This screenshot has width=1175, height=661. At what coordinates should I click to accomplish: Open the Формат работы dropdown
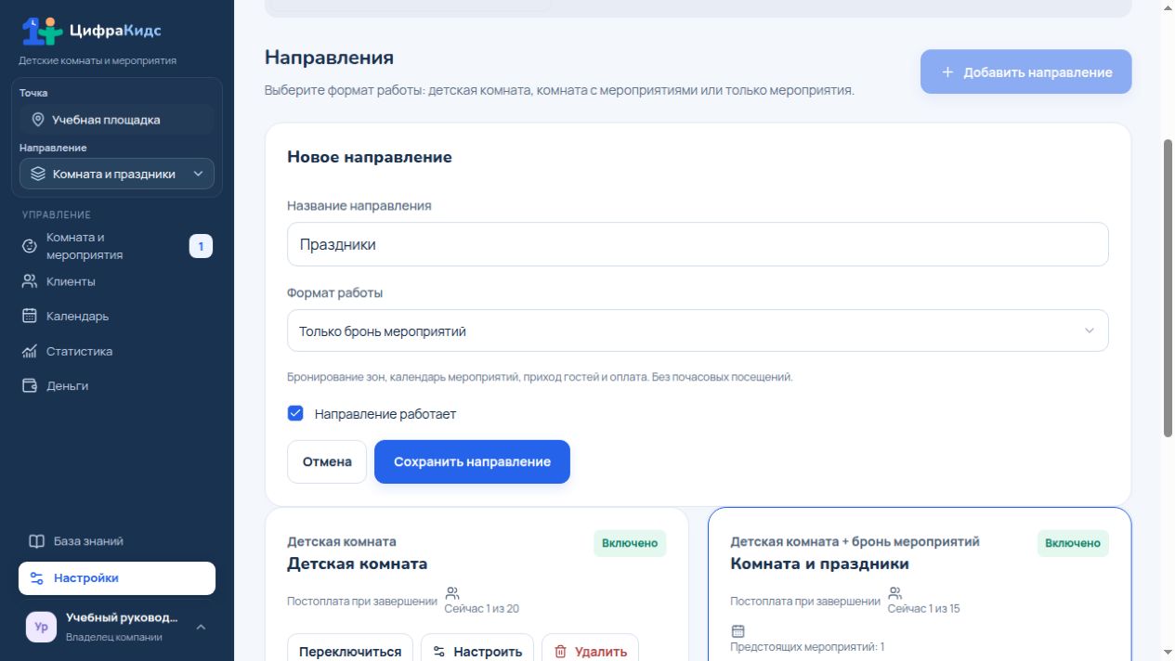pos(698,330)
